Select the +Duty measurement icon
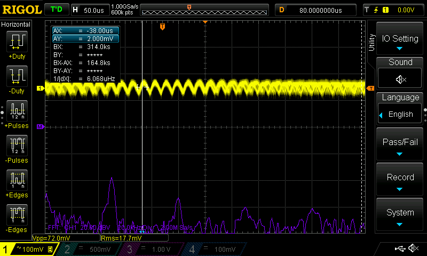The width and height of the screenshot is (427, 256). coord(17,42)
